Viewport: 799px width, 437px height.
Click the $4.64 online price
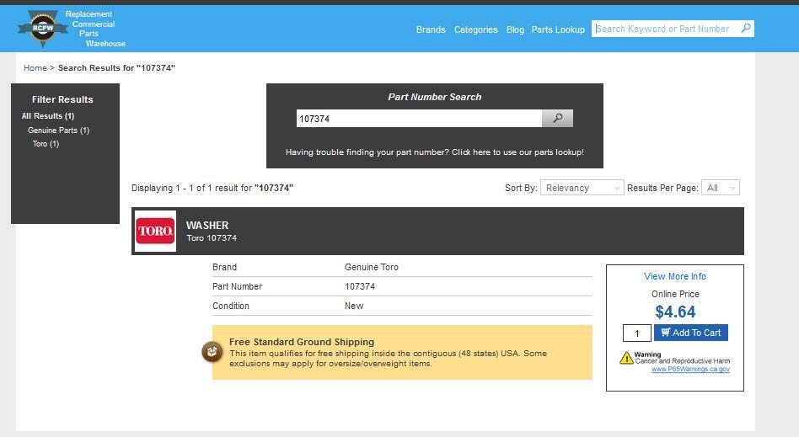pos(675,312)
